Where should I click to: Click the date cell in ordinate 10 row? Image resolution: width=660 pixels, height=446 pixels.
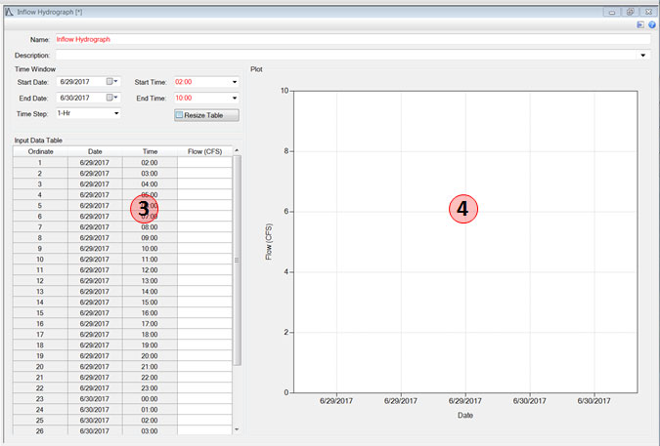(95, 260)
